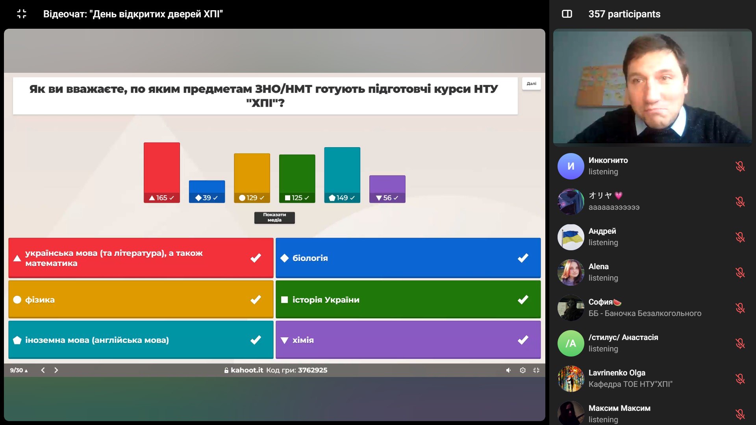Go to next Kahoot question
The height and width of the screenshot is (425, 756).
tap(56, 370)
